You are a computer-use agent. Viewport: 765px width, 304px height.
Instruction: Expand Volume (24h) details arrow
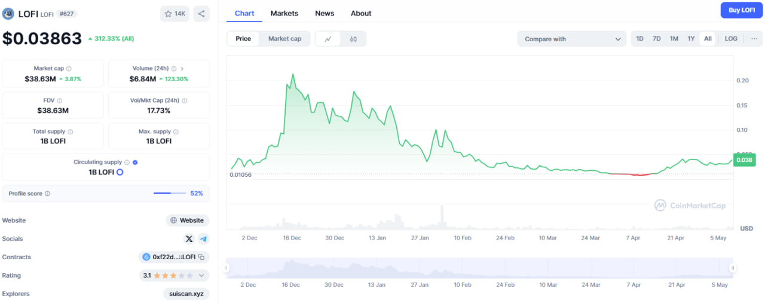(182, 69)
